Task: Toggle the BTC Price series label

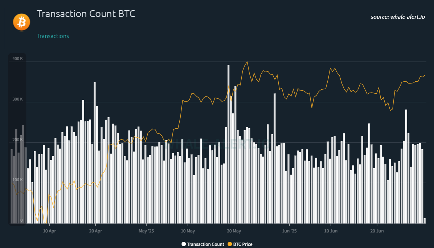Action: point(243,244)
